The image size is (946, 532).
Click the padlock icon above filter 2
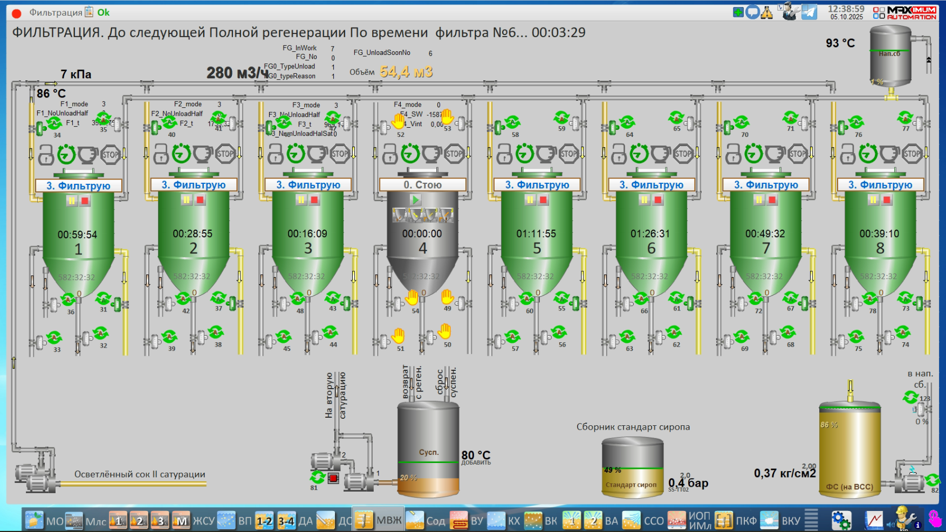click(161, 155)
